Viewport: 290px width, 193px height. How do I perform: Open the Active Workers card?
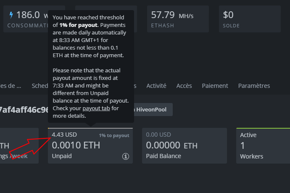coord(263,146)
